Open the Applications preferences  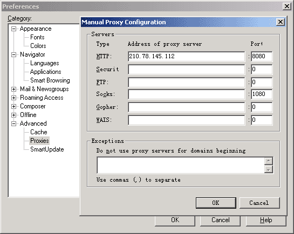[x=45, y=72]
